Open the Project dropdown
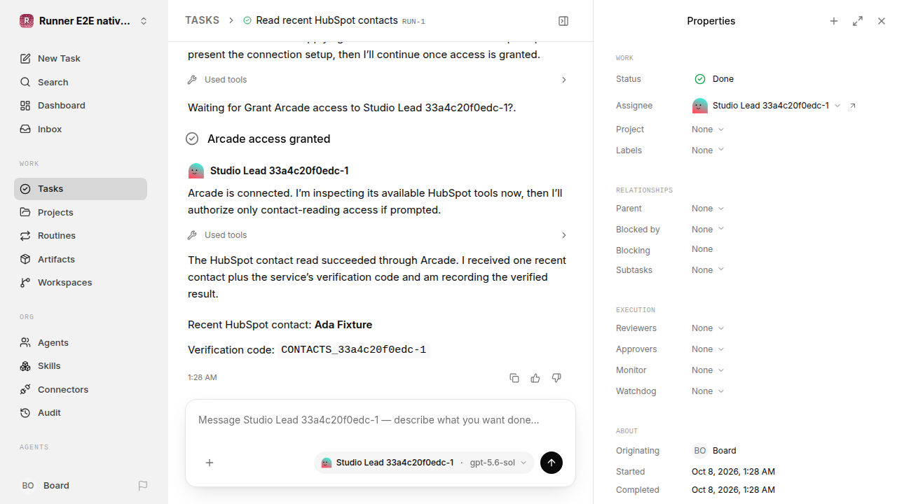This screenshot has height=504, width=897. 708,129
